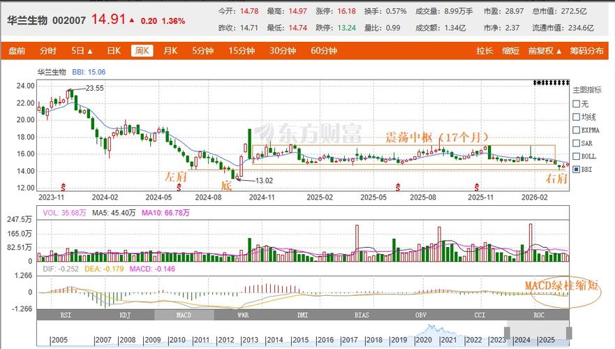The width and height of the screenshot is (615, 349).
Task: Click the 华兰生物 stock name in header
Action: pos(27,20)
